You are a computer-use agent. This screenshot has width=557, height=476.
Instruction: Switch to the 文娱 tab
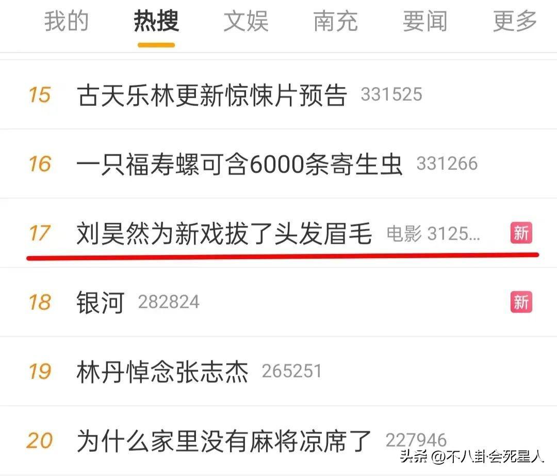[246, 21]
